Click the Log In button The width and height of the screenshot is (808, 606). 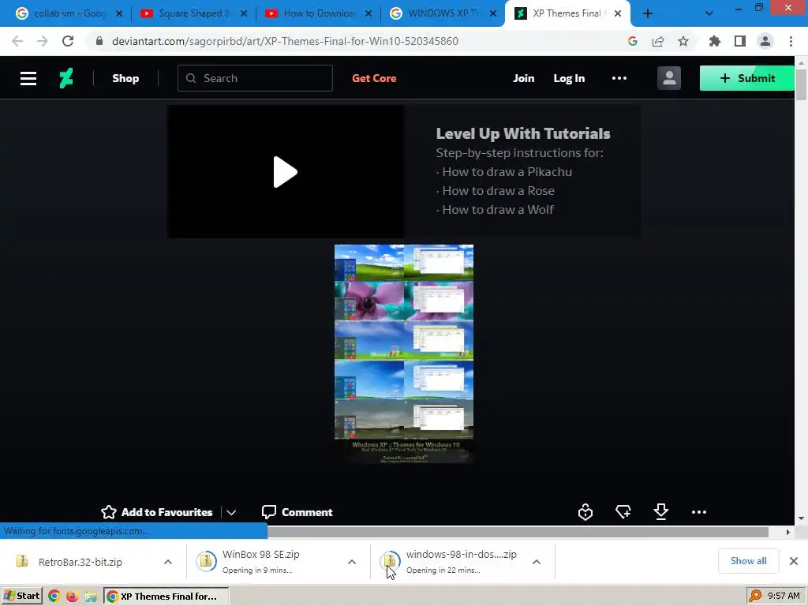click(569, 78)
